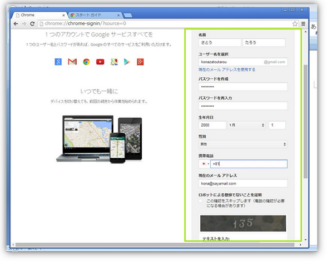Click the scroll up arrow of vertical scrollbar
The width and height of the screenshot is (327, 261).
coord(305,32)
